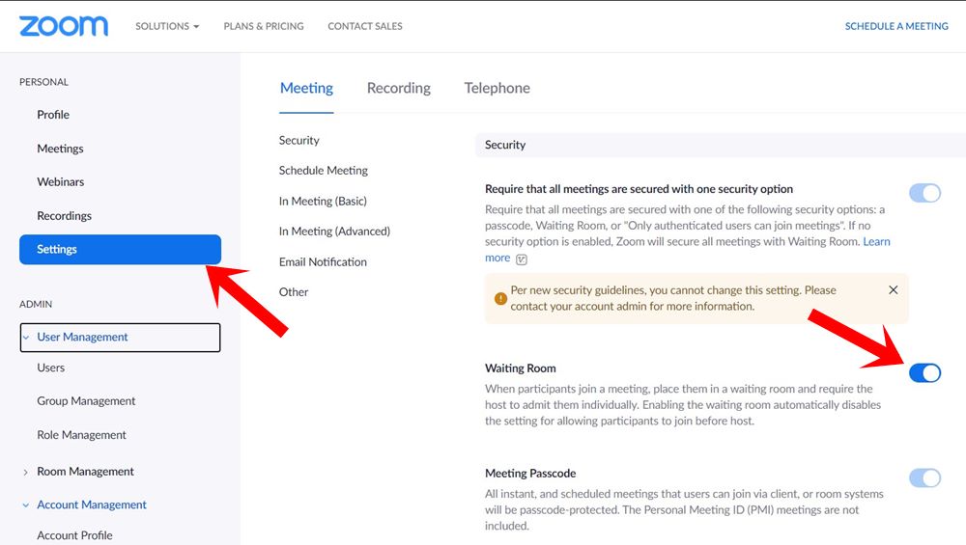
Task: Jump to the Other section
Action: (x=294, y=292)
